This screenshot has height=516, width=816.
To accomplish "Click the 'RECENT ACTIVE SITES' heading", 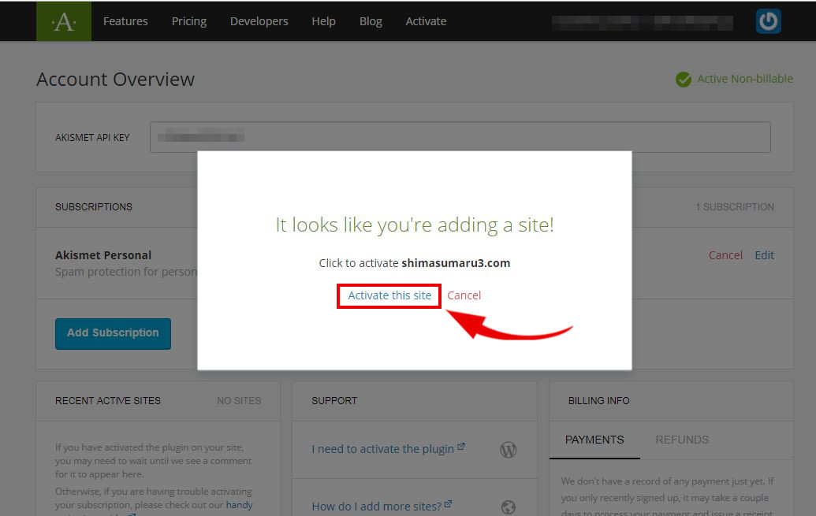I will pyautogui.click(x=108, y=401).
